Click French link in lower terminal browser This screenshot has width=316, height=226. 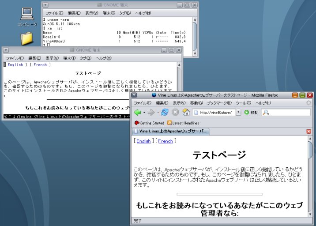coord(40,65)
